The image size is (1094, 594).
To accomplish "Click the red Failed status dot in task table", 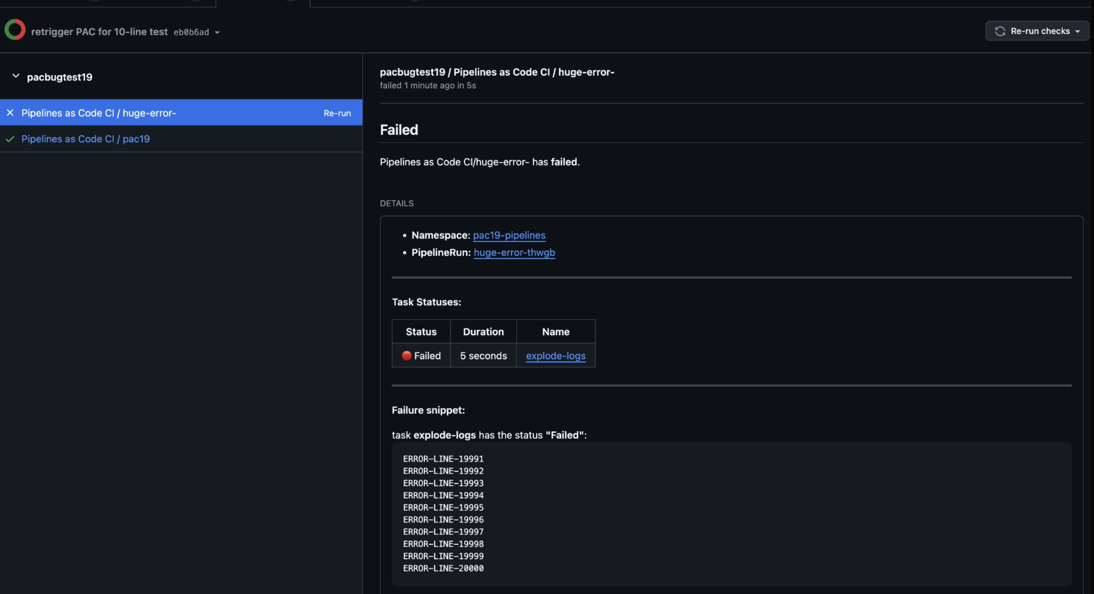I will point(407,355).
